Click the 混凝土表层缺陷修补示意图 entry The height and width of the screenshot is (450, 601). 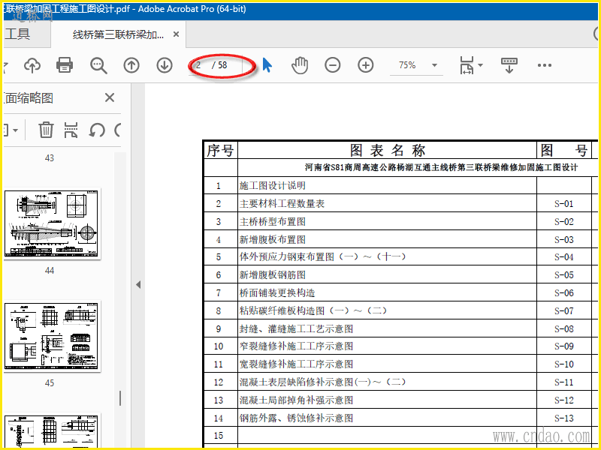322,382
